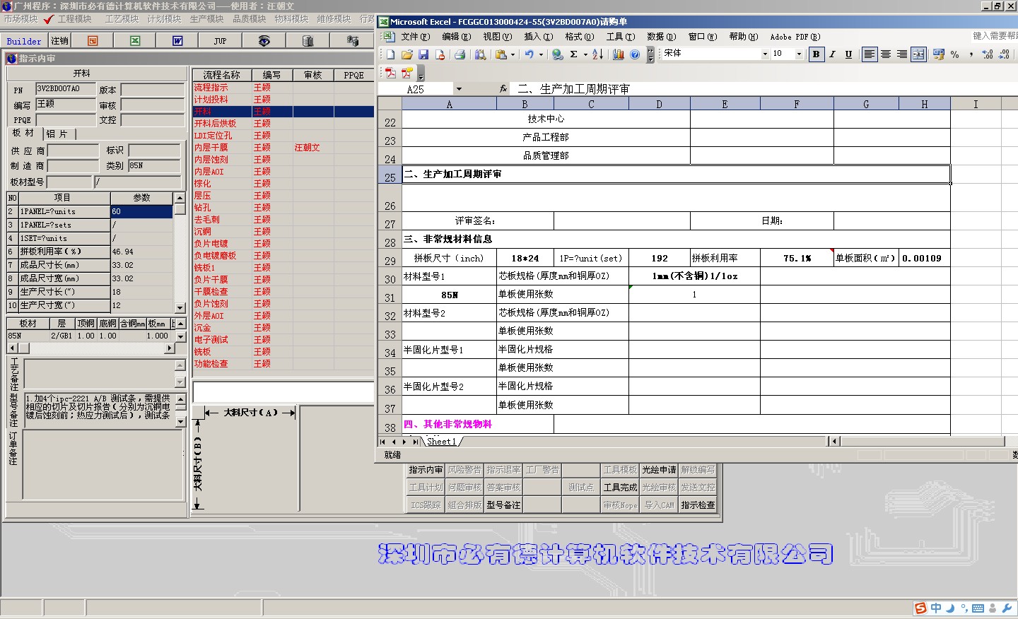
Task: Expand the standard toolbar options chevron
Action: pyautogui.click(x=650, y=54)
